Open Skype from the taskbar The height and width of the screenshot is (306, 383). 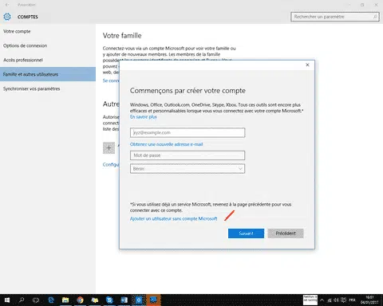point(109,300)
